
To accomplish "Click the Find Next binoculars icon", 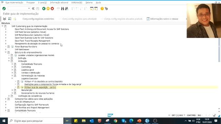I will 67,9.
